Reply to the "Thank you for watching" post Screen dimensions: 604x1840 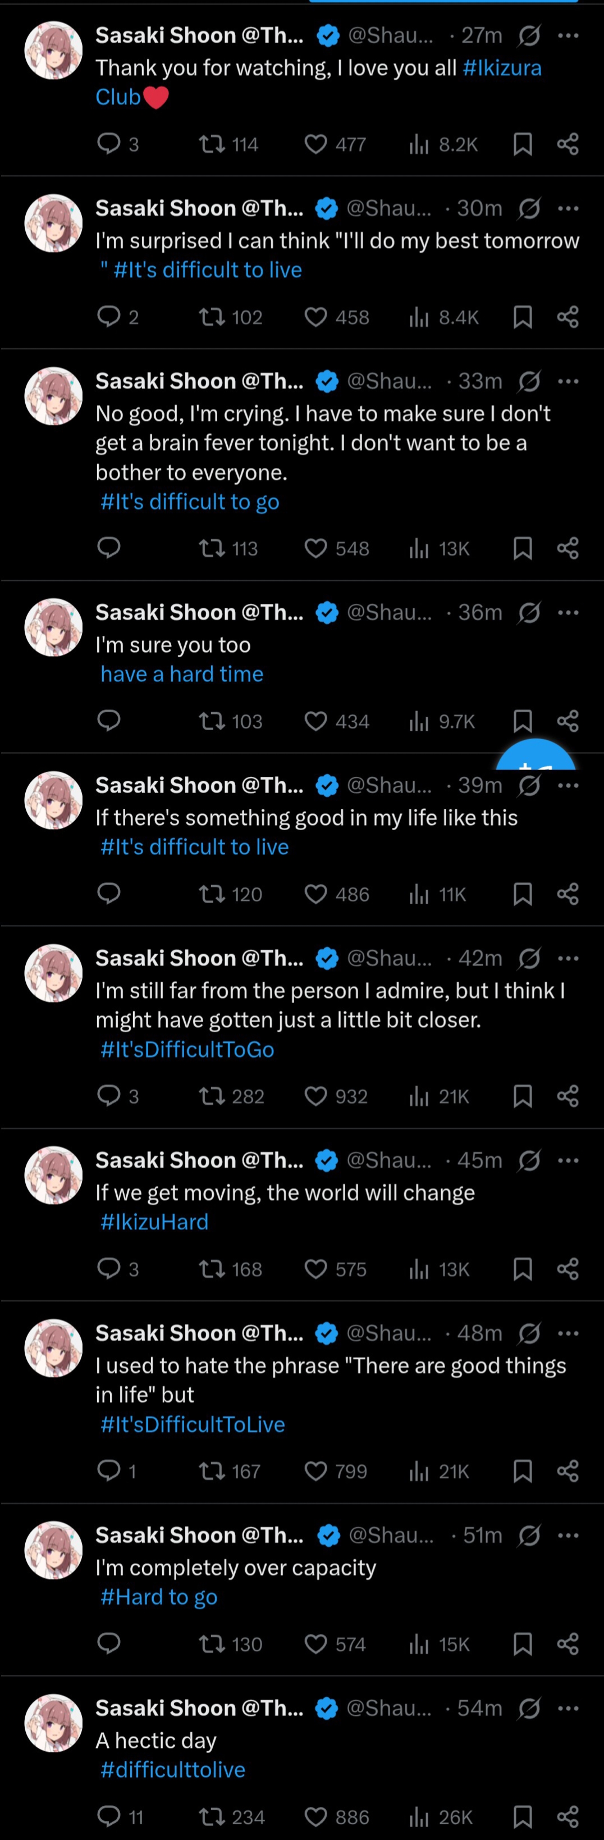108,145
